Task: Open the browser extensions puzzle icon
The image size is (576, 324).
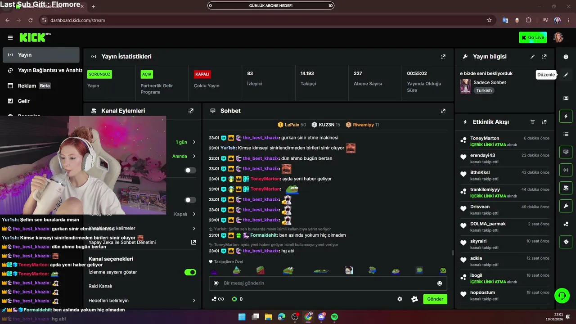Action: pos(529,20)
